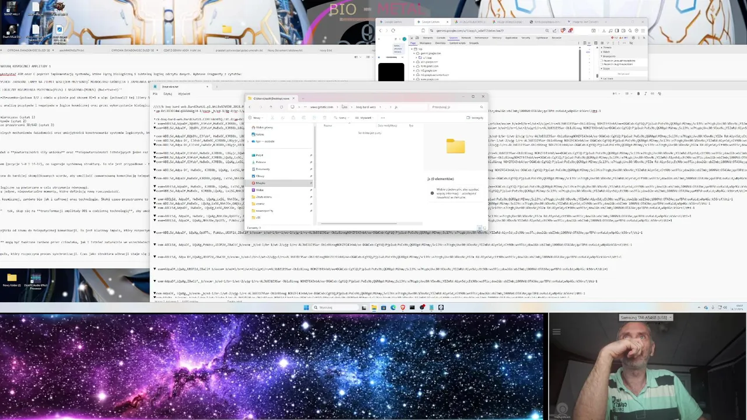
Task: Select the Snippets subtab in DevTools Sources
Action: click(474, 43)
